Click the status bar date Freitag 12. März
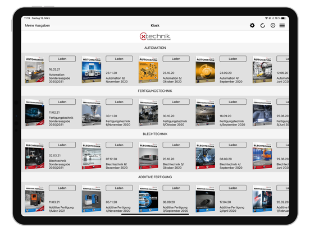 point(41,18)
